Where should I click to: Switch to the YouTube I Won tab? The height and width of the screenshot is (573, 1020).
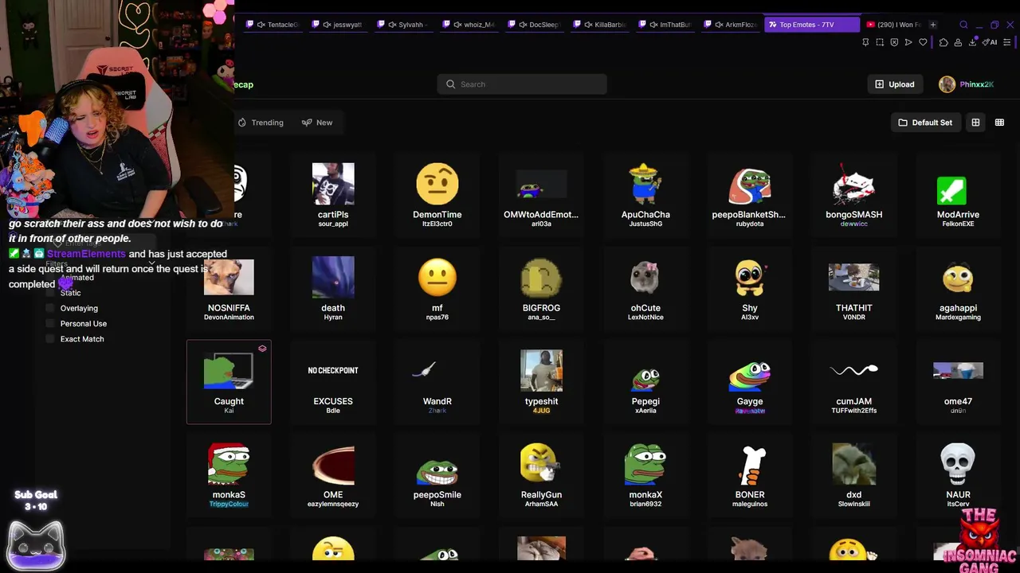892,25
